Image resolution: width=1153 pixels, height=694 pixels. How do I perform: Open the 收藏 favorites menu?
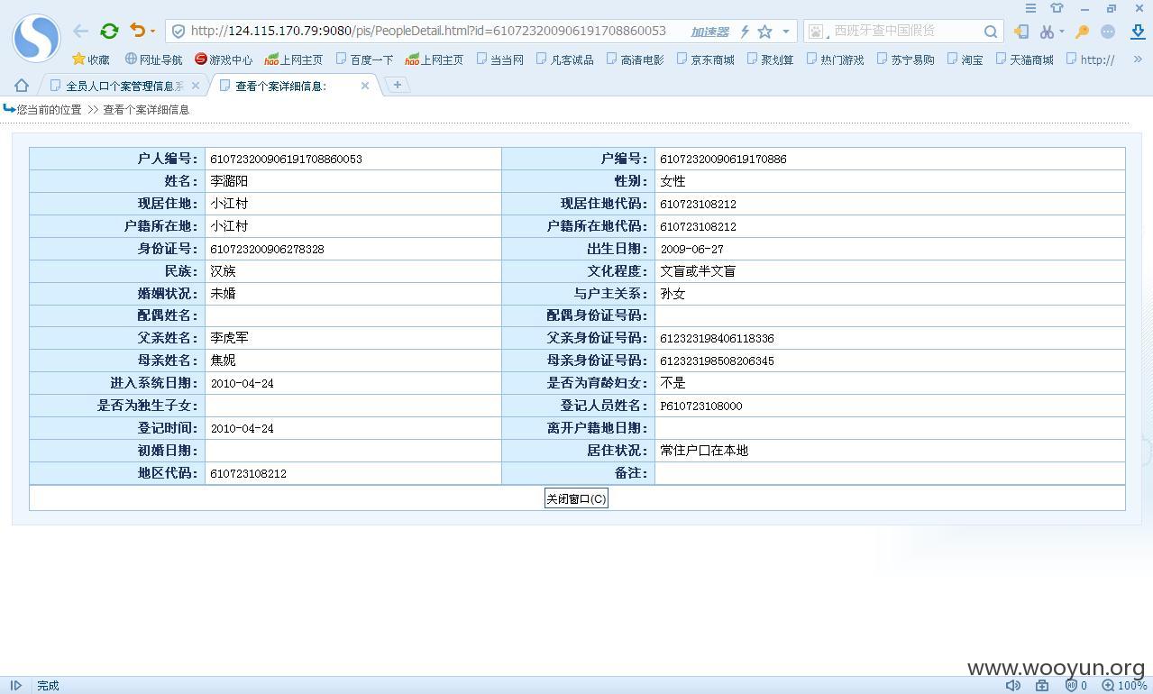coord(91,59)
